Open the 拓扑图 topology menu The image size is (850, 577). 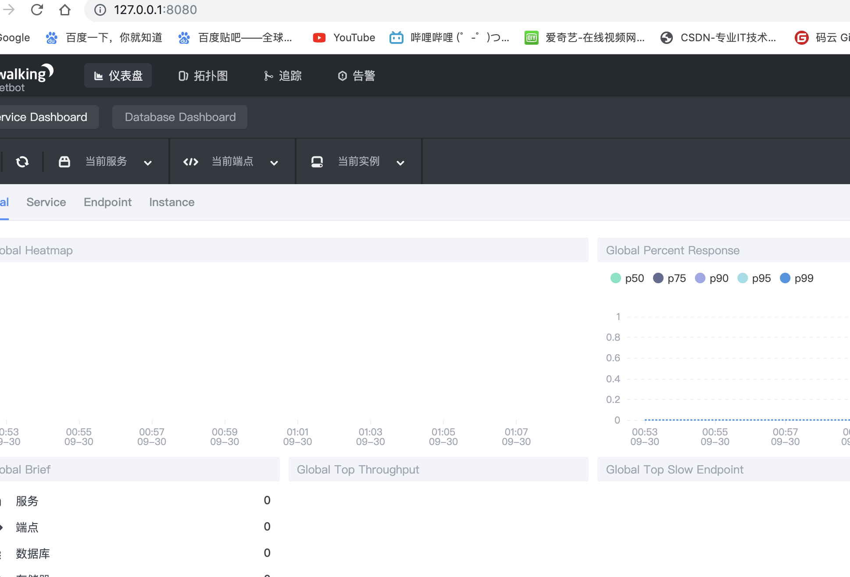[203, 76]
